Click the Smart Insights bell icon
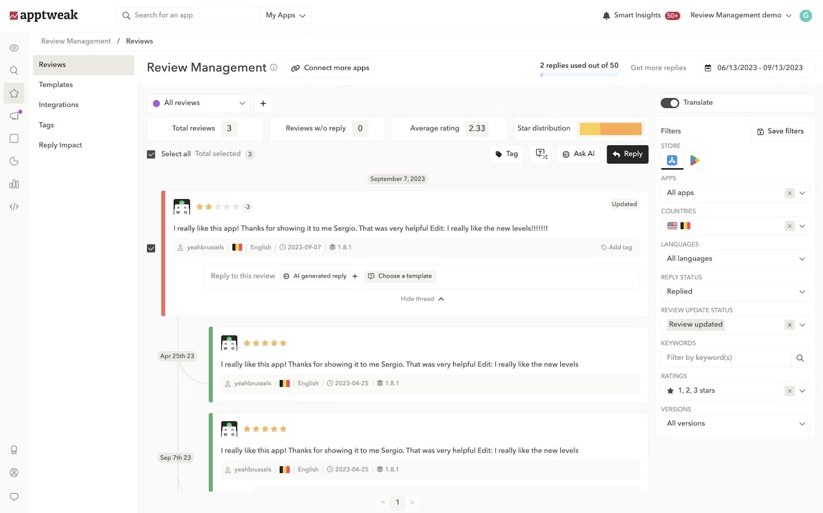823x513 pixels. click(x=606, y=15)
